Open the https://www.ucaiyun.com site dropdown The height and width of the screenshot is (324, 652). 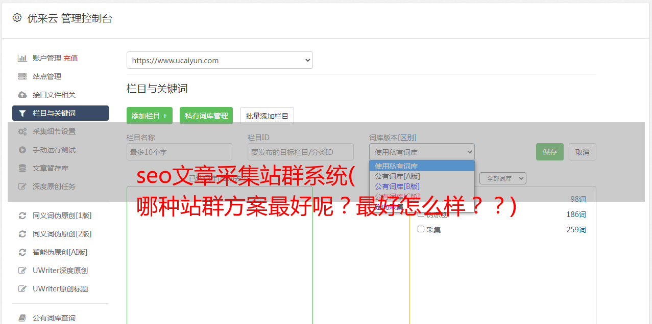click(x=220, y=60)
